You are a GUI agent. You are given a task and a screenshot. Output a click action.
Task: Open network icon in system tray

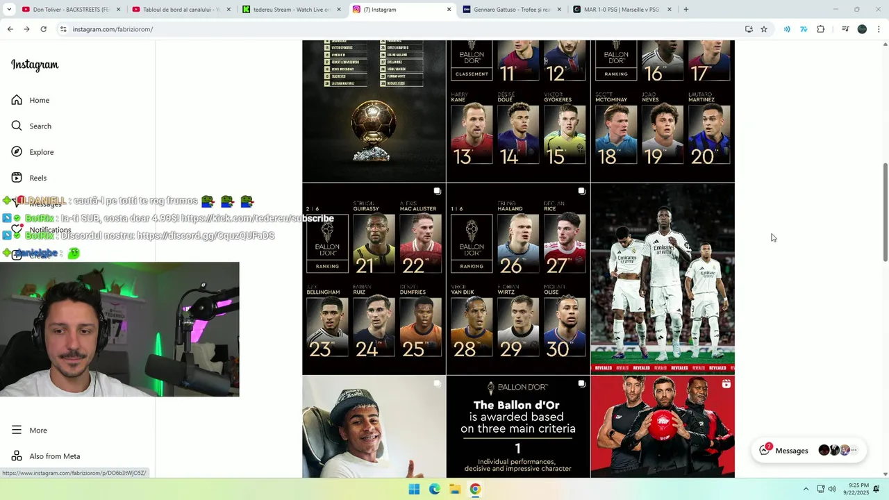[x=820, y=489]
